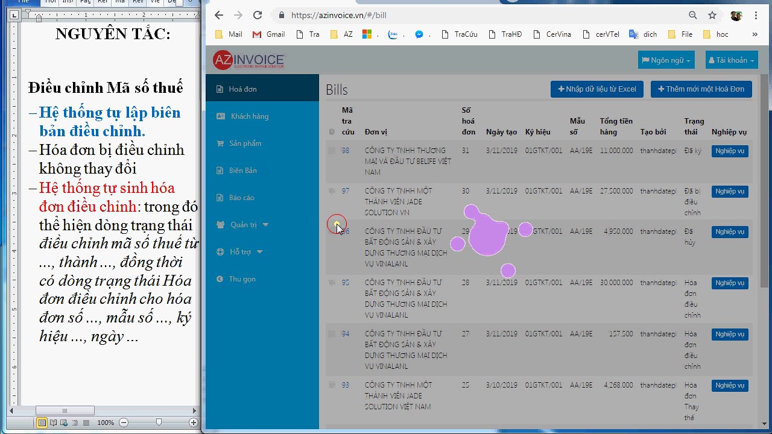Go back in Chrome browser
The height and width of the screenshot is (434, 772).
pyautogui.click(x=218, y=15)
